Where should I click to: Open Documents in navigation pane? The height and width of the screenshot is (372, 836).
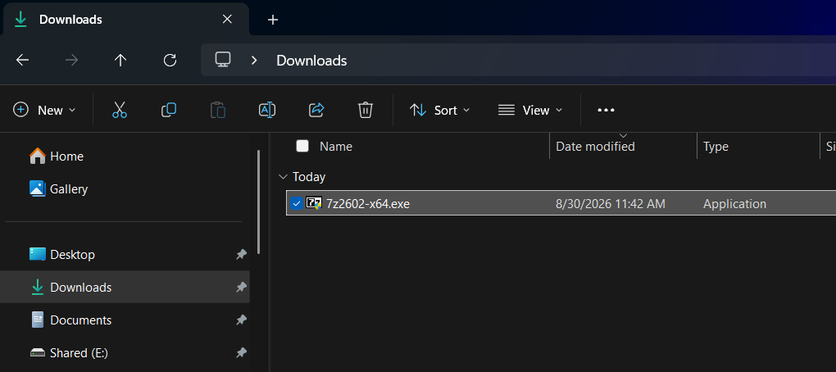click(x=70, y=320)
